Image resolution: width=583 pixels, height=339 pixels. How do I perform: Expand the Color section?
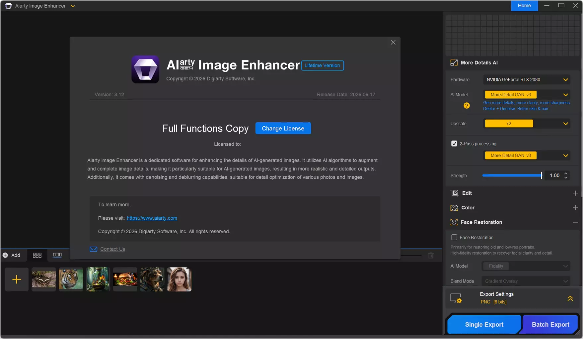click(575, 208)
